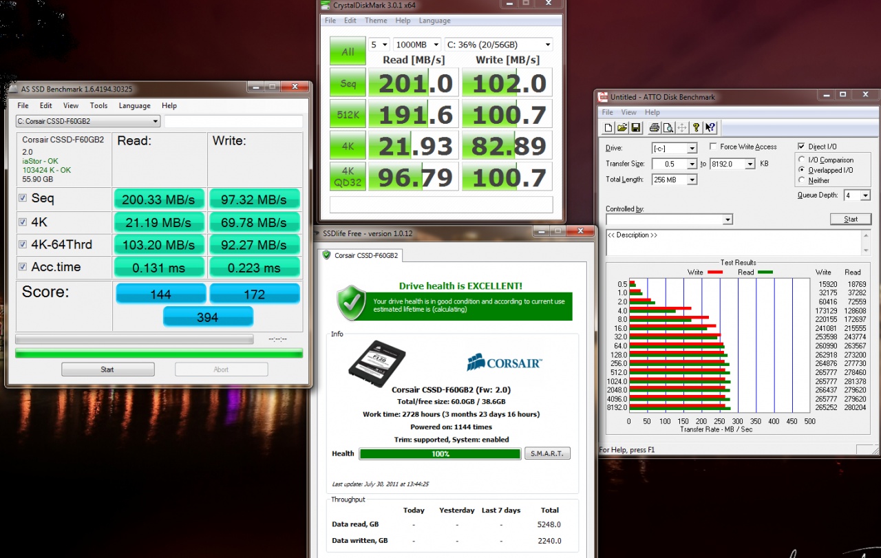The image size is (881, 558).
Task: Click the Seq button in CrystalDiskMark
Action: tap(348, 83)
